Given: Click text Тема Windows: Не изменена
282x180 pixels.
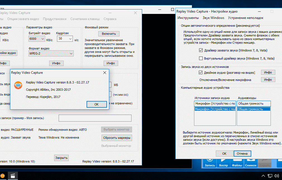Looking at the screenshot, I should tap(59, 137).
